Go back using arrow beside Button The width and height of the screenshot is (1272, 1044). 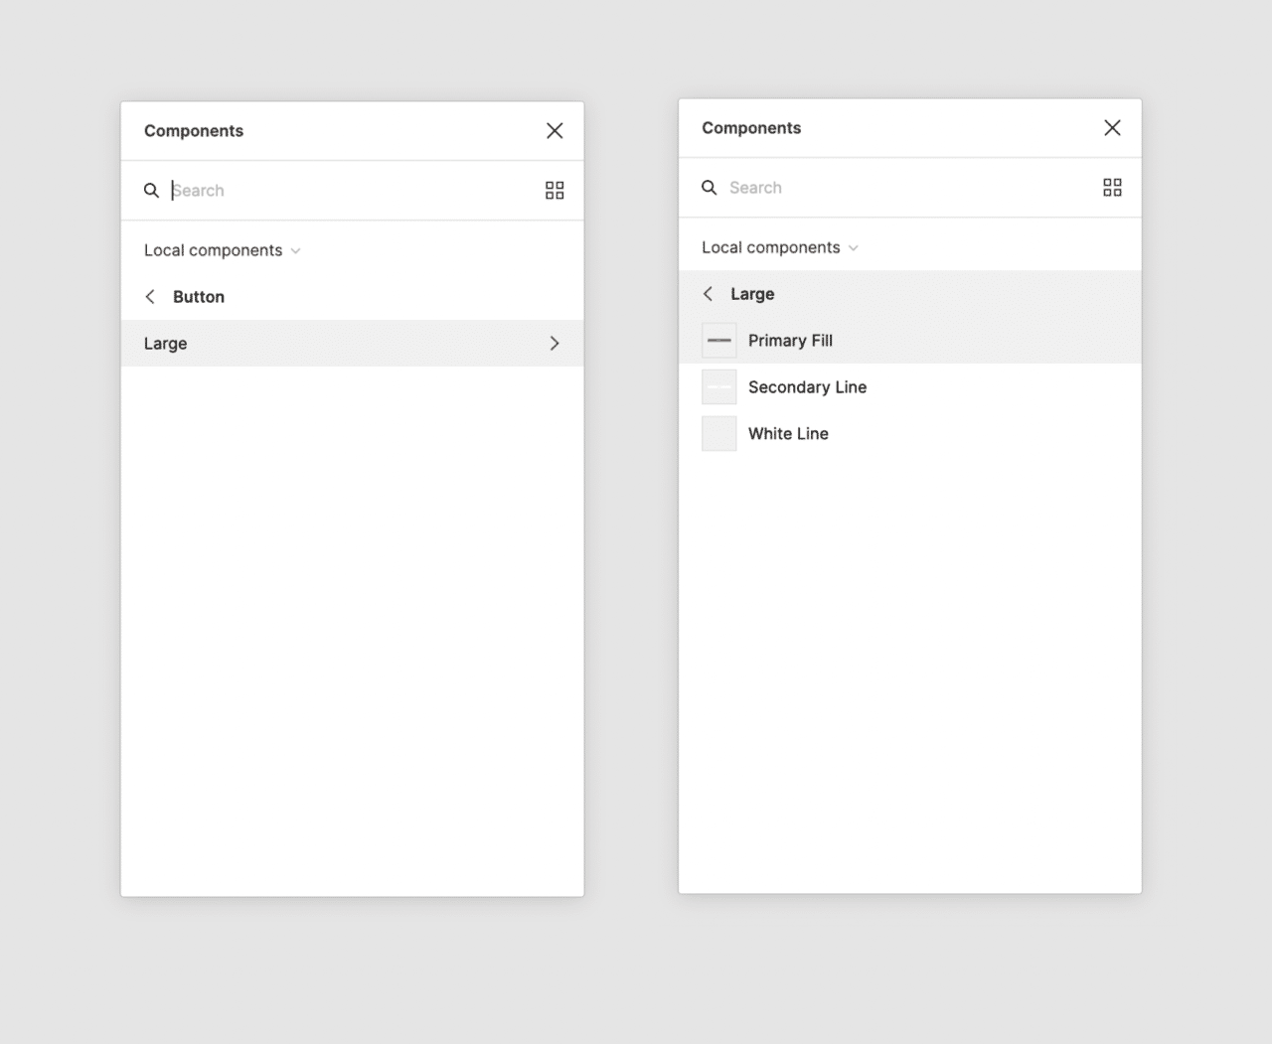150,297
